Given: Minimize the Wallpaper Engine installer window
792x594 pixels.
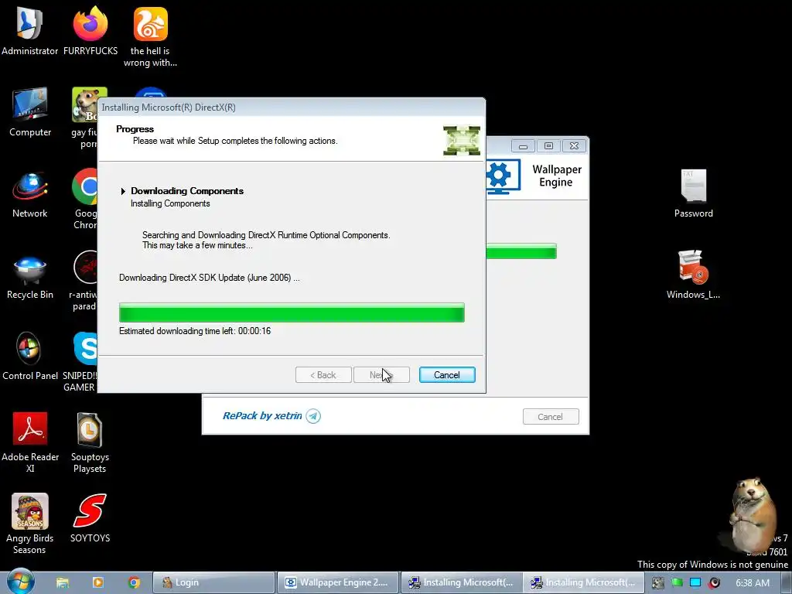Looking at the screenshot, I should (x=523, y=146).
